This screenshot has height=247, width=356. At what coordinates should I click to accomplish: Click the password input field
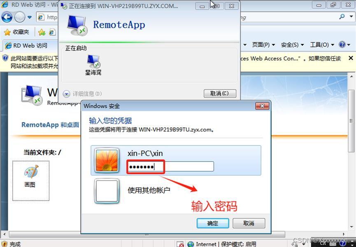[170, 166]
